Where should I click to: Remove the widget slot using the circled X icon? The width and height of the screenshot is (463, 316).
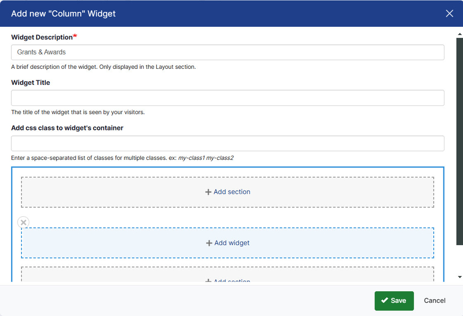point(24,222)
